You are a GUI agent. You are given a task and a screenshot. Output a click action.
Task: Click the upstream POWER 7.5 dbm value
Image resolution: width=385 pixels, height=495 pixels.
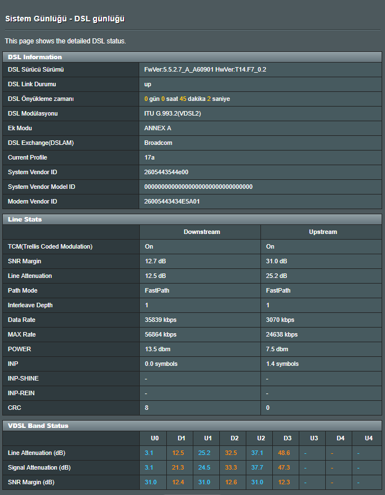(277, 349)
